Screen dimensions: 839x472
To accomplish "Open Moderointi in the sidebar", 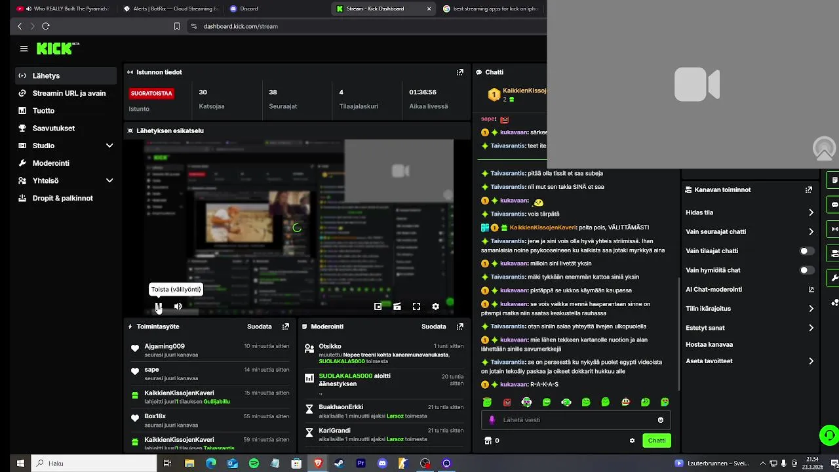I will click(66, 163).
